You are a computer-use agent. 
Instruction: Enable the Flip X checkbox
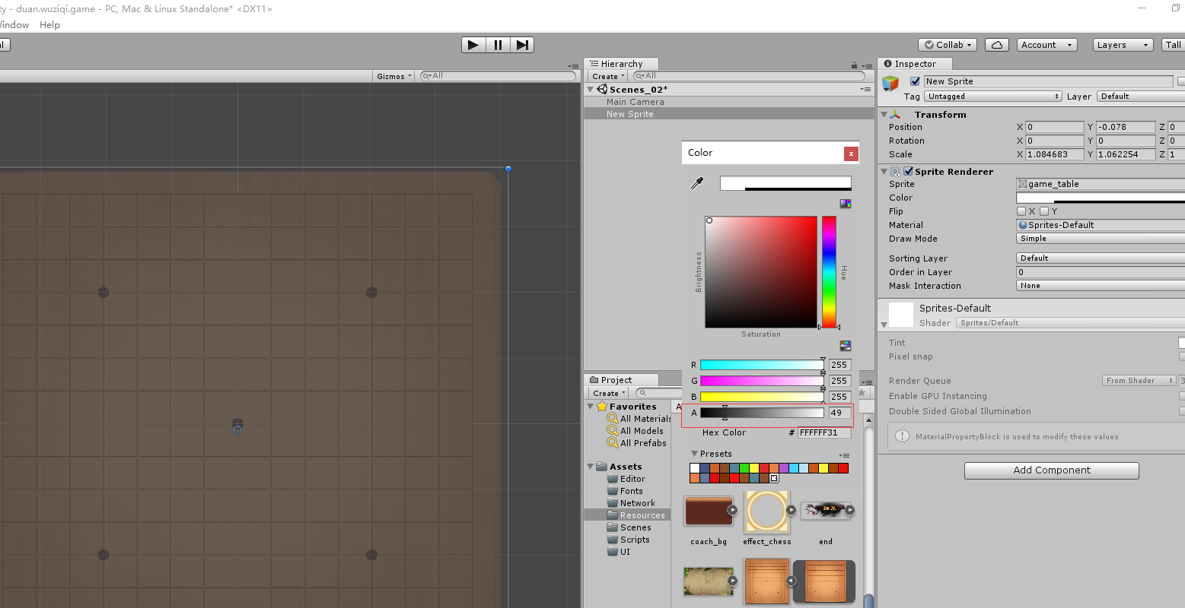[1020, 211]
